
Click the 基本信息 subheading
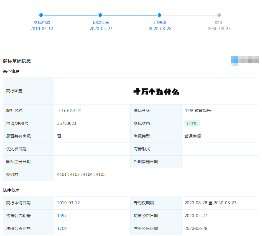(x=11, y=71)
